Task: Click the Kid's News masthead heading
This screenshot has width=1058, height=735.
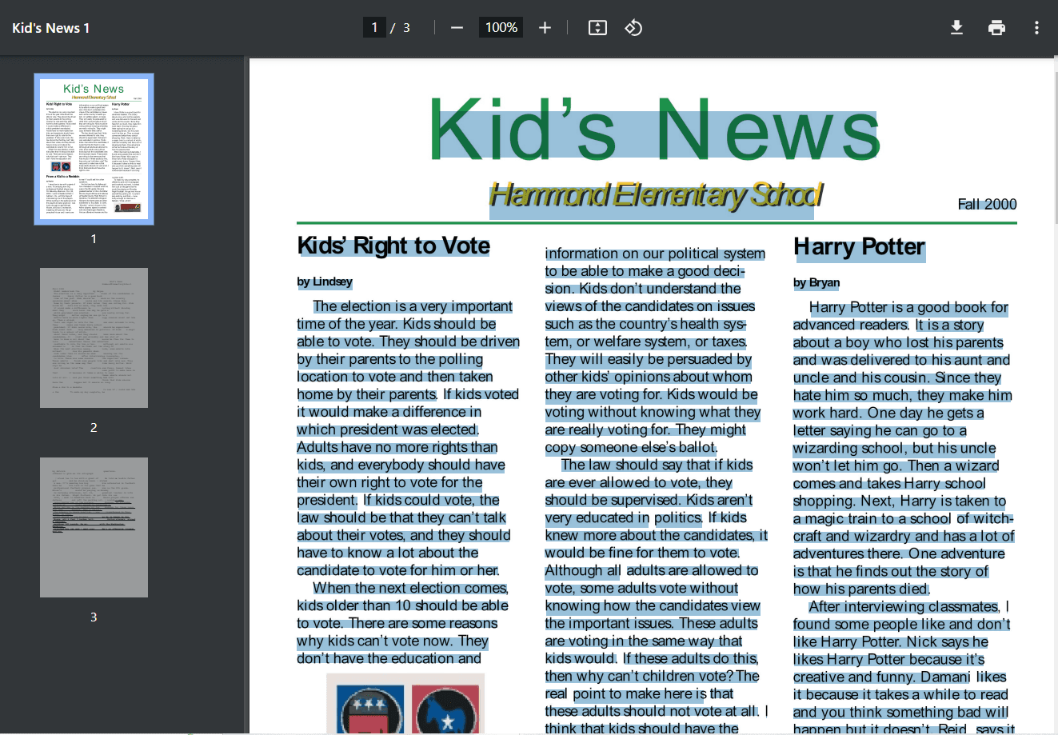Action: (x=655, y=129)
